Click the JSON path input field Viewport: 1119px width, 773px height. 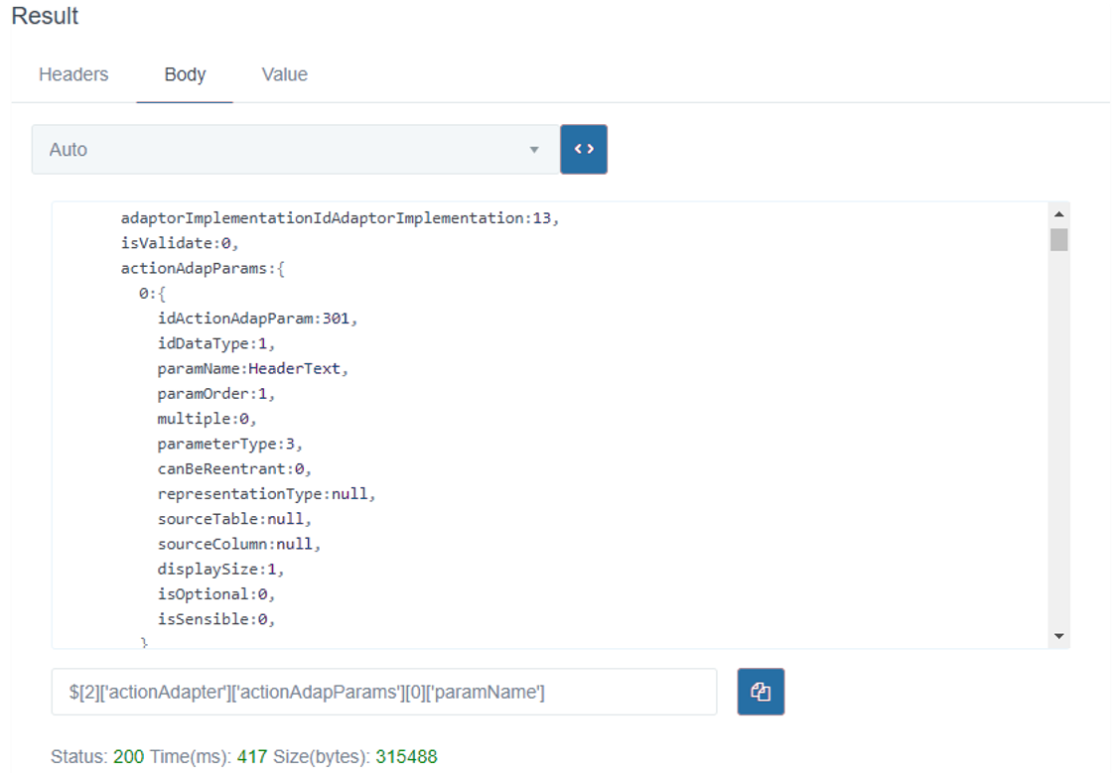[x=383, y=692]
